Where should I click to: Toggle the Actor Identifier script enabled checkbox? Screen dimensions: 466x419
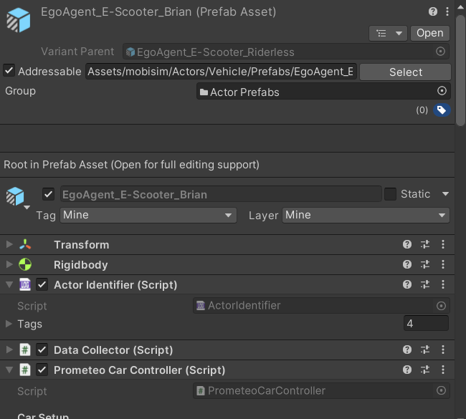[42, 284]
